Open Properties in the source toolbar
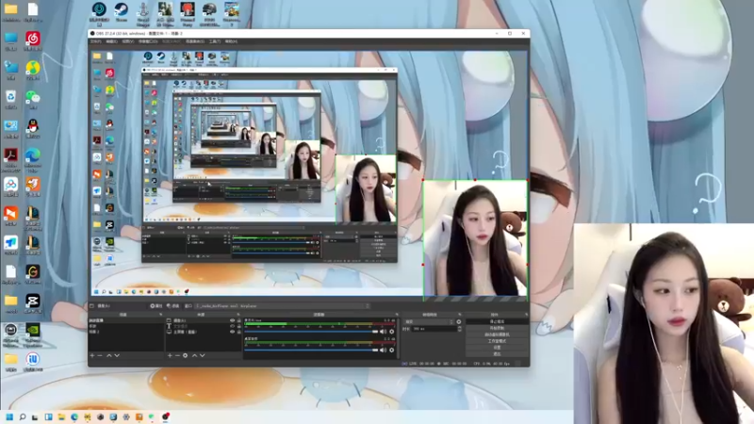754x424 pixels. coord(156,305)
